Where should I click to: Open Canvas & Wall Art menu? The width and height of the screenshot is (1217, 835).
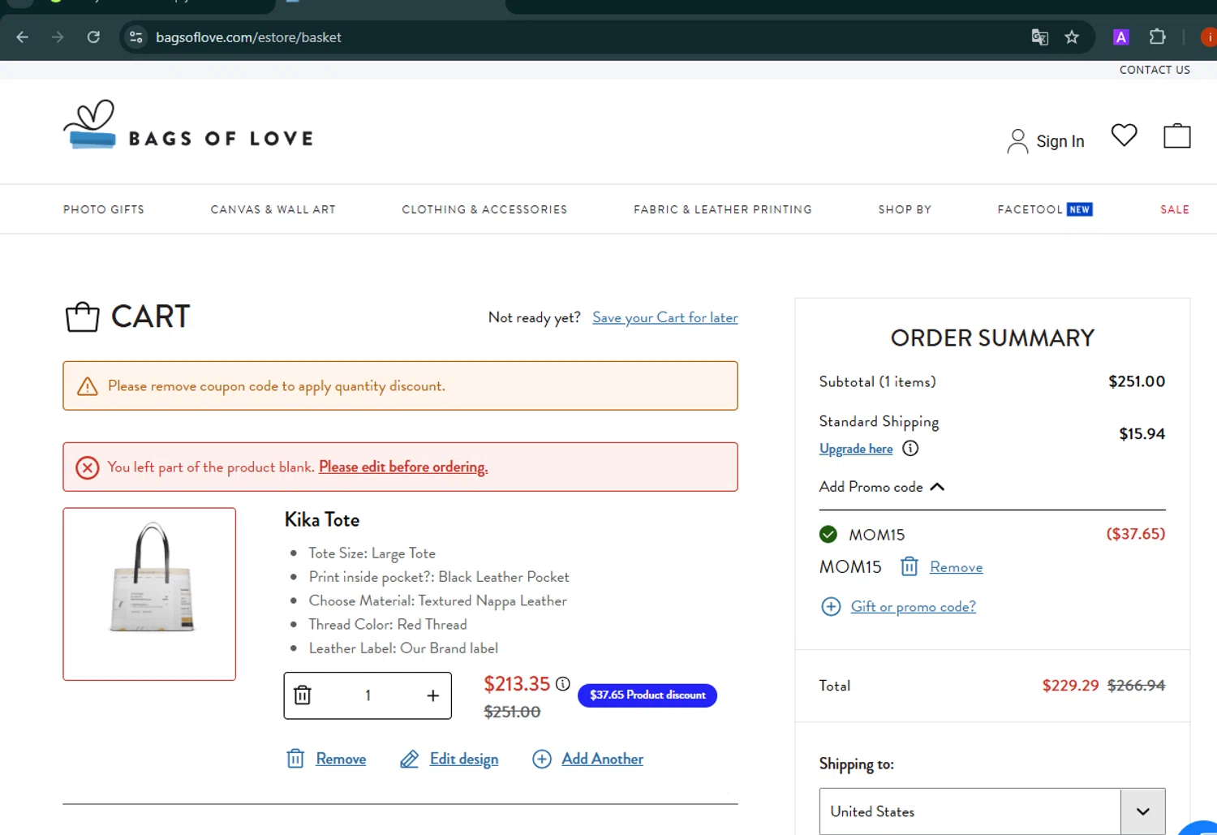(x=273, y=209)
